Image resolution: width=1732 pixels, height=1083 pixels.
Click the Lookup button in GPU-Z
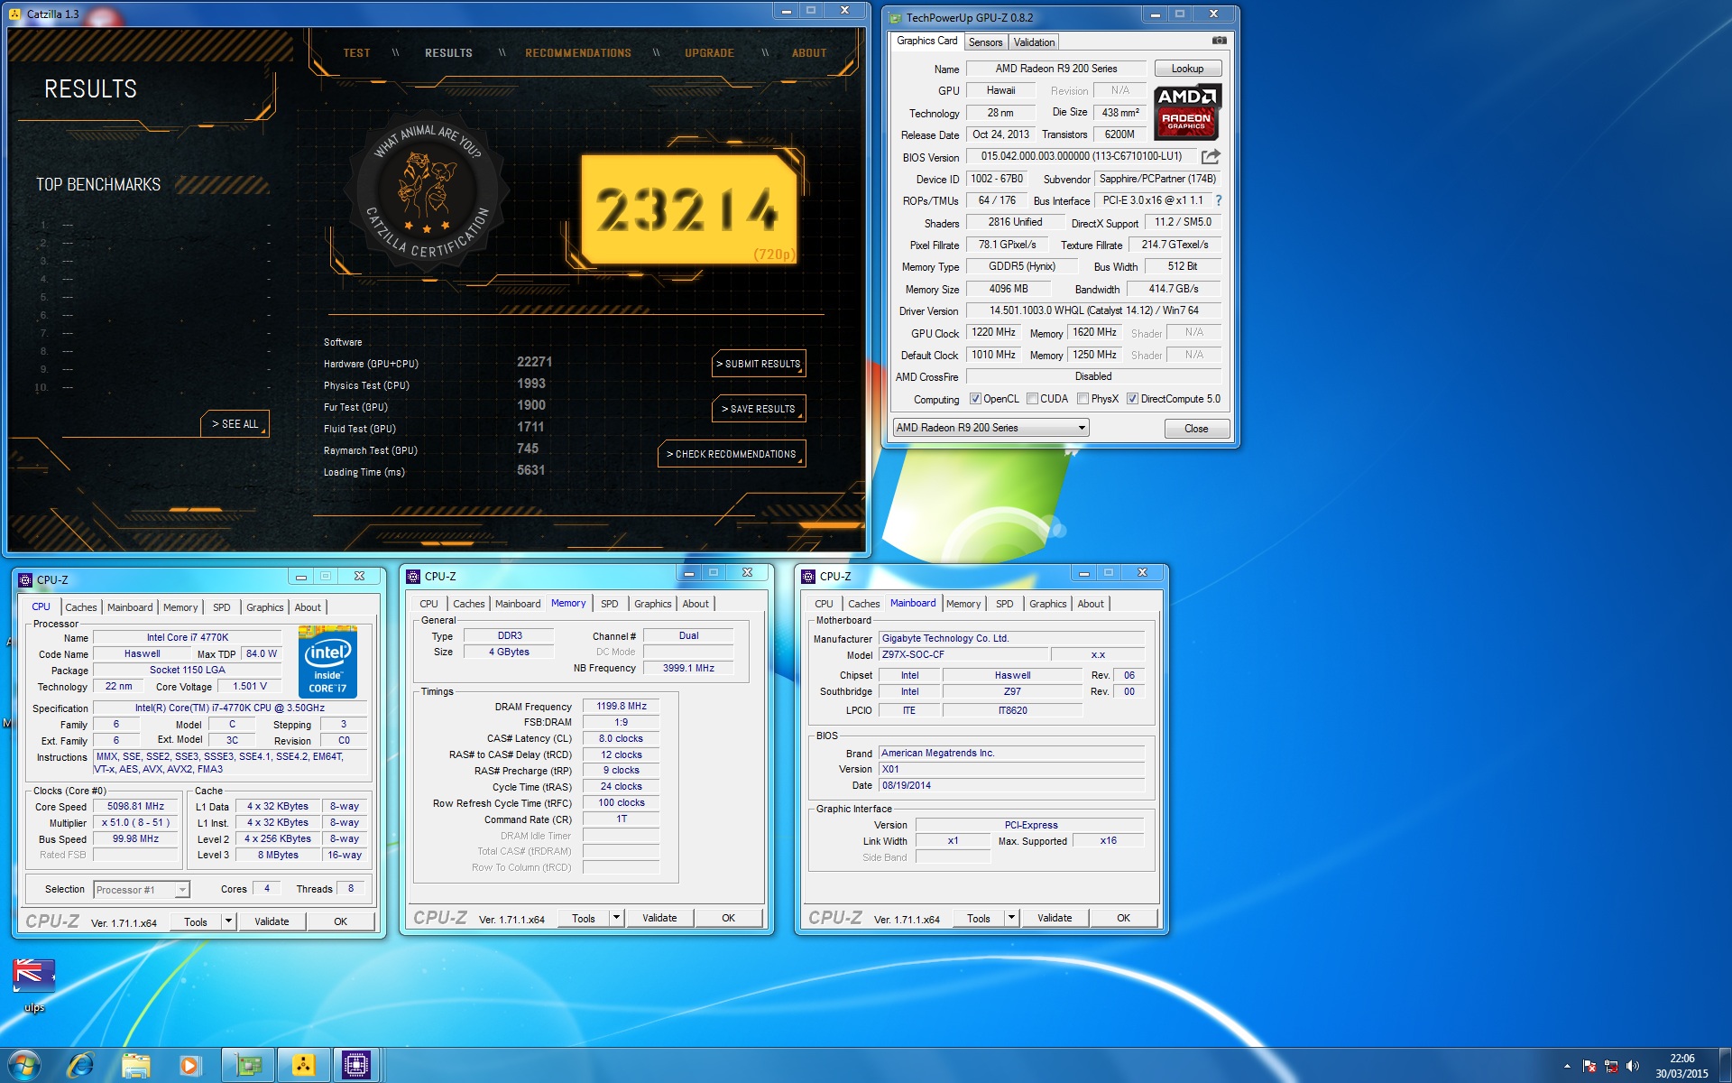[1187, 69]
